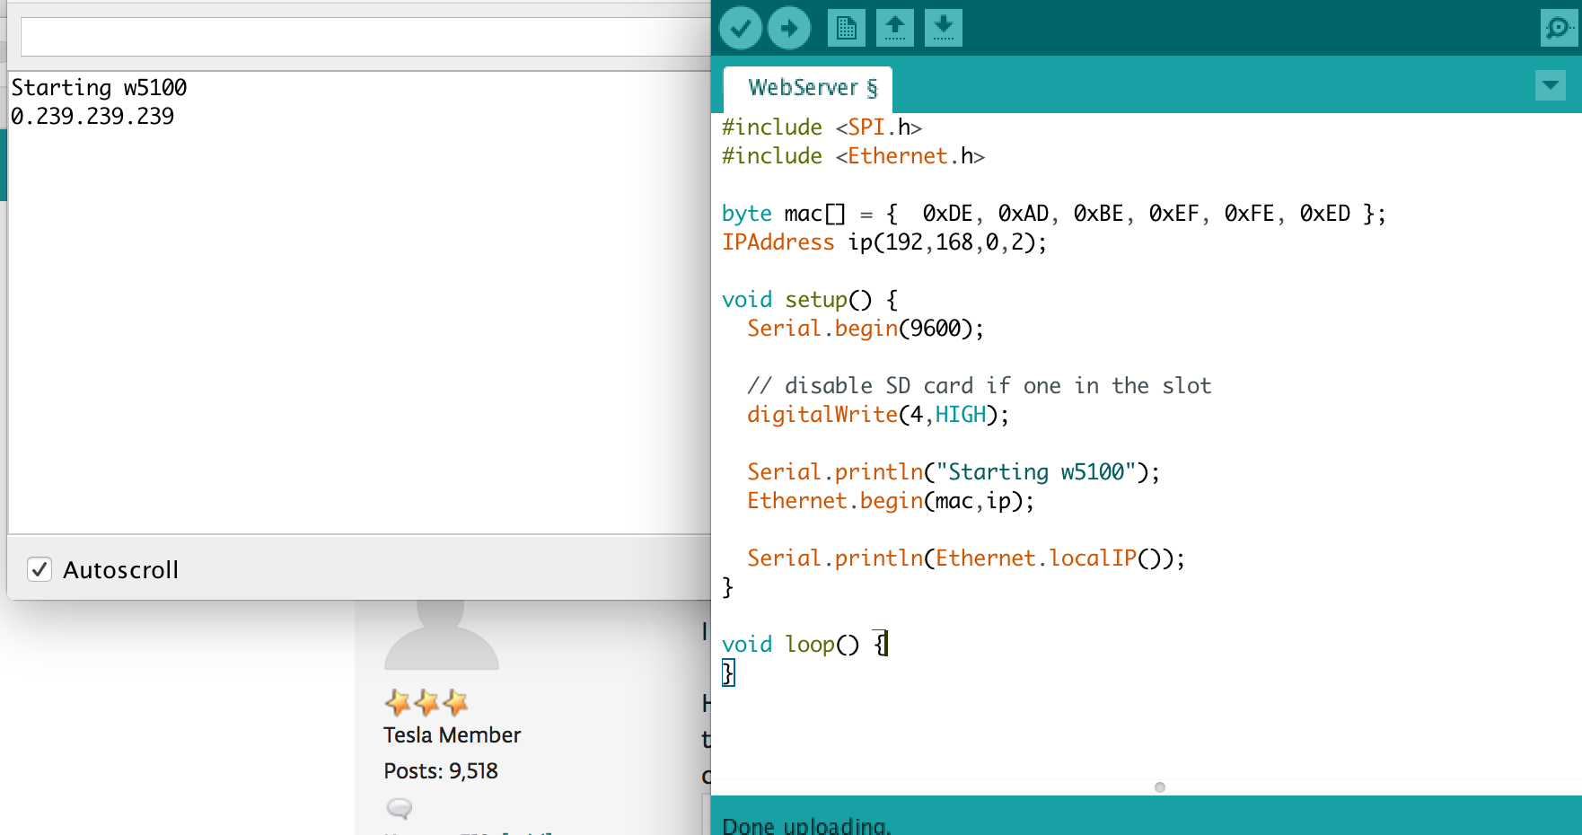Viewport: 1582px width, 835px height.
Task: Expand sketch options via the section symbol tab
Action: [869, 87]
